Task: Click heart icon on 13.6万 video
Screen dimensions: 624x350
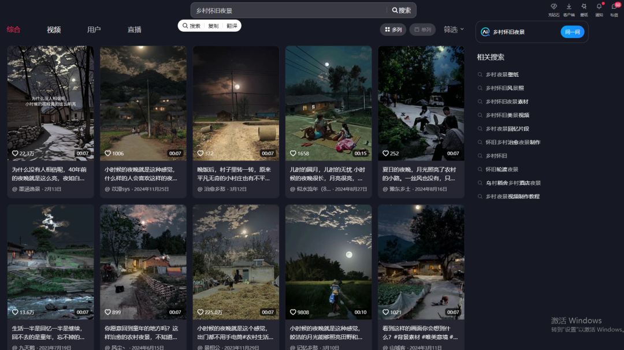Action: coord(15,312)
